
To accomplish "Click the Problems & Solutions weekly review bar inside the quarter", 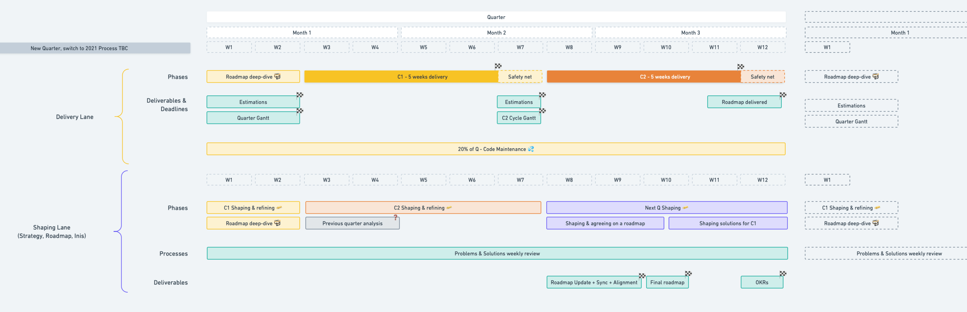I will (497, 254).
